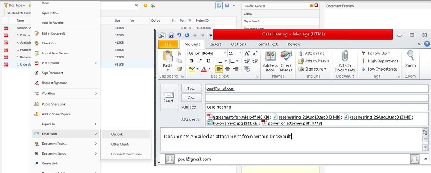Switch to the Format Text tab
The width and height of the screenshot is (431, 173).
[267, 44]
